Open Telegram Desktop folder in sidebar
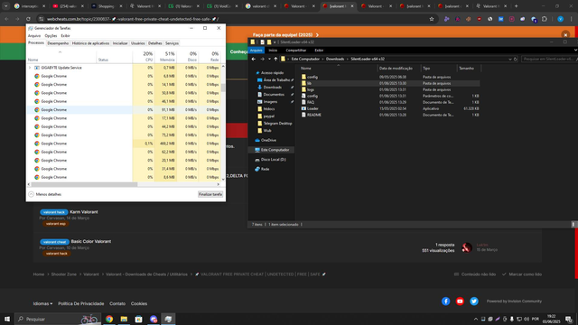 [x=277, y=124]
